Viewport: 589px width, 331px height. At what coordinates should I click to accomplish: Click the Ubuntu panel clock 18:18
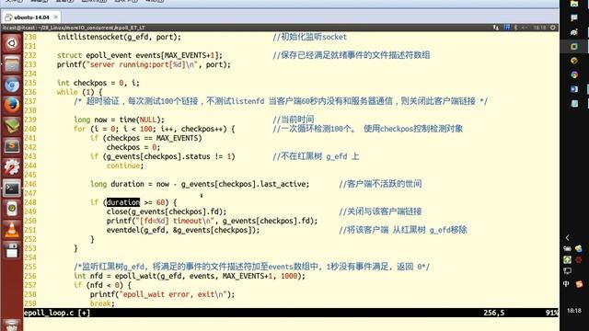540,28
